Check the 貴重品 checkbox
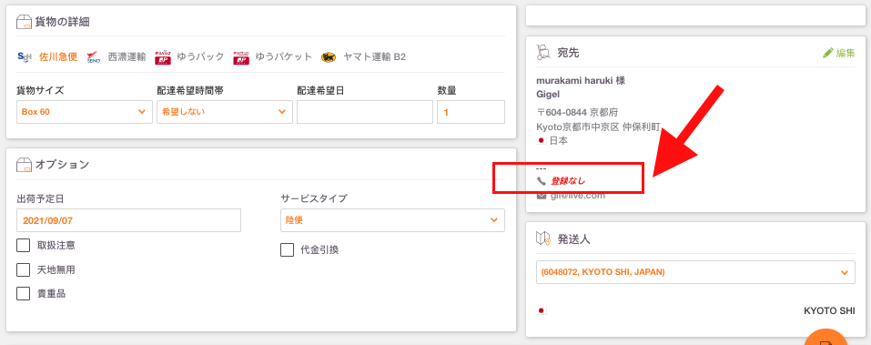The height and width of the screenshot is (345, 871). (24, 293)
